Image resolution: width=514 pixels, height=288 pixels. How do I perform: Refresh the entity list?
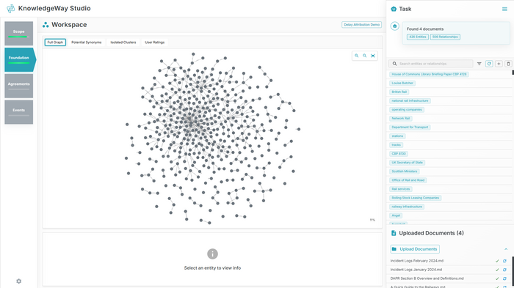489,64
